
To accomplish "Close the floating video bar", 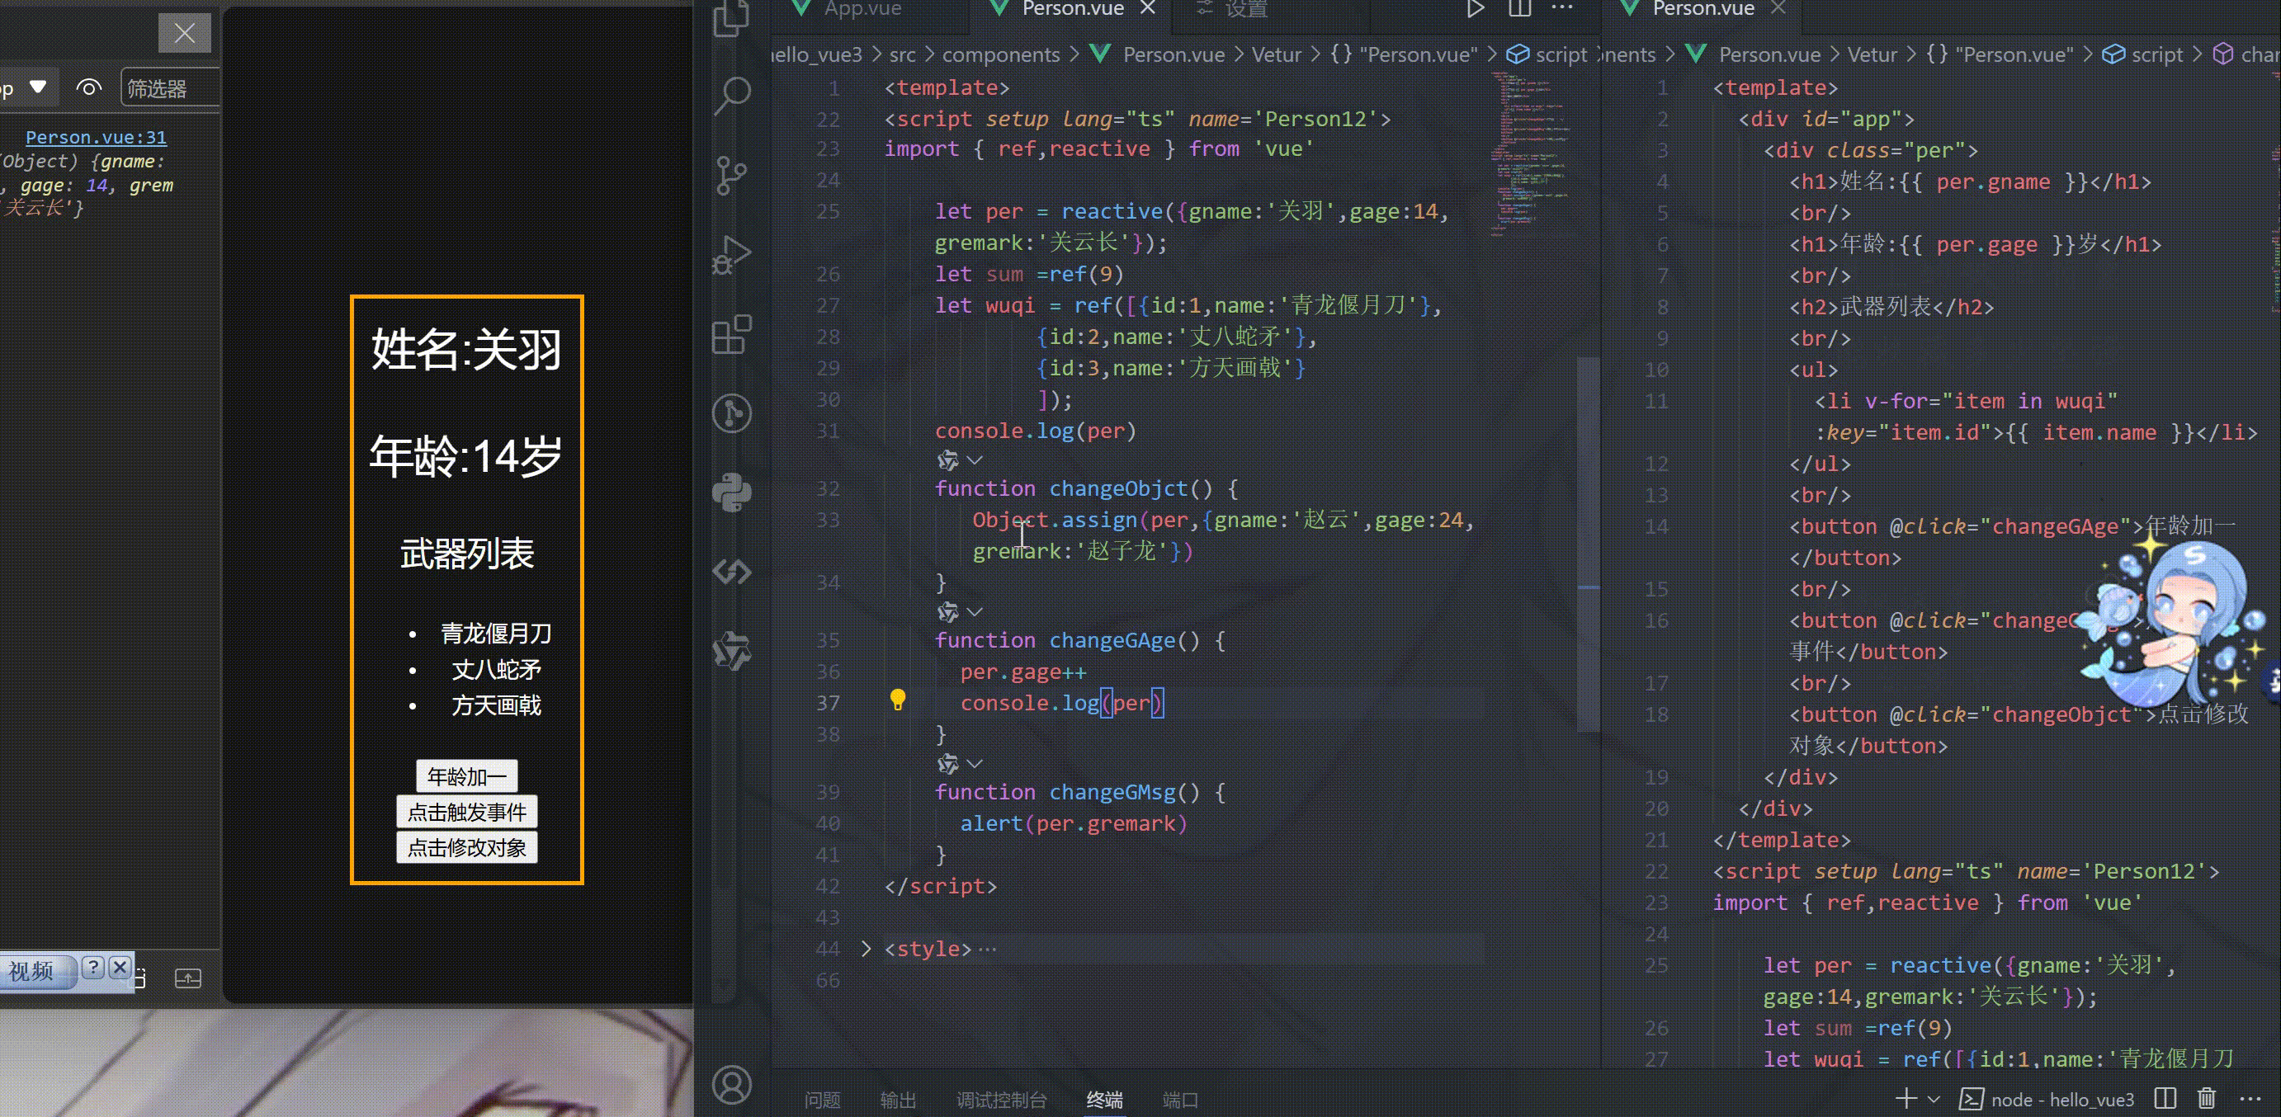I will pos(120,967).
